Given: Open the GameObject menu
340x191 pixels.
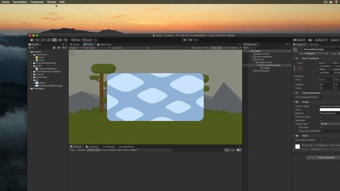Looking at the screenshot, I should 20,2.
